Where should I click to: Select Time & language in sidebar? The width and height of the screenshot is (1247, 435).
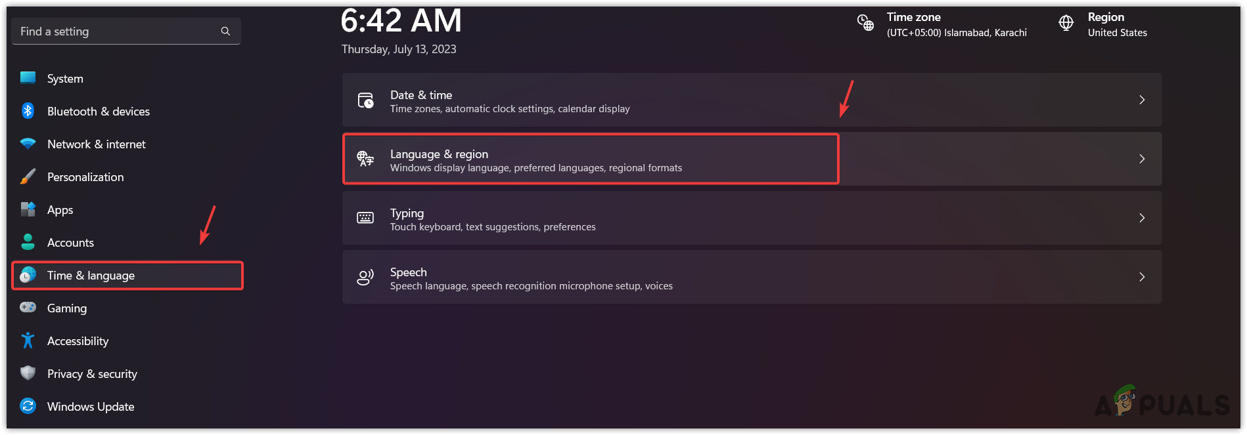tap(91, 276)
